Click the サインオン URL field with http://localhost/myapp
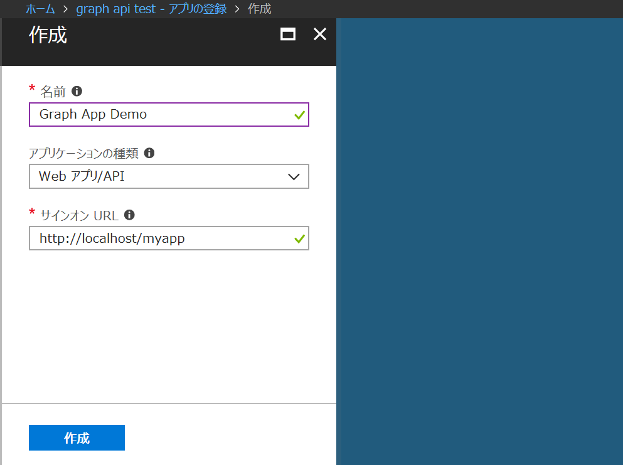Image resolution: width=623 pixels, height=465 pixels. point(169,238)
